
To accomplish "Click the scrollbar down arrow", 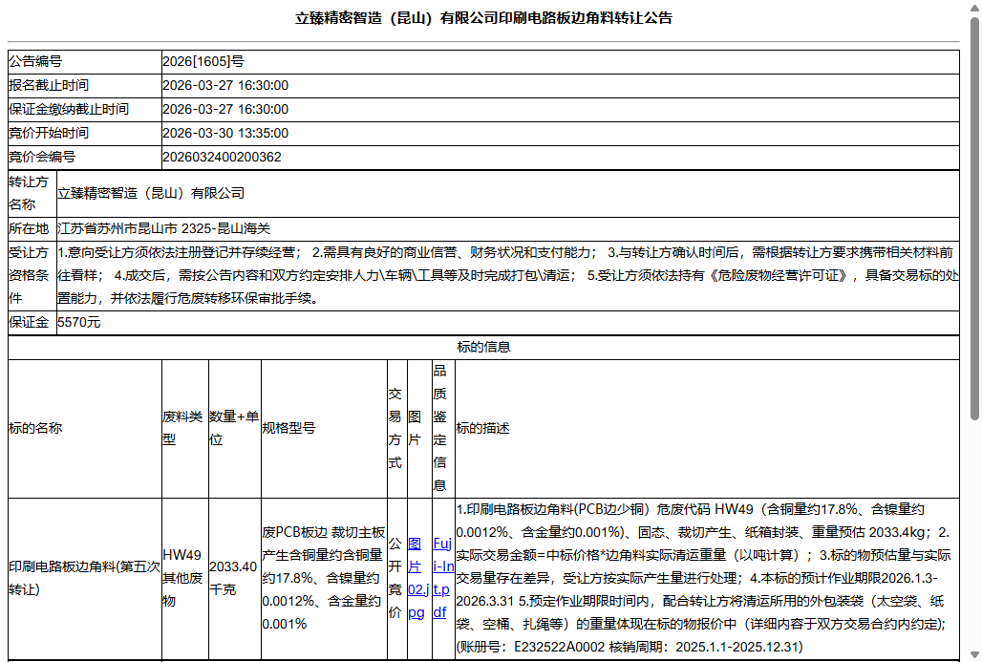I will (974, 653).
